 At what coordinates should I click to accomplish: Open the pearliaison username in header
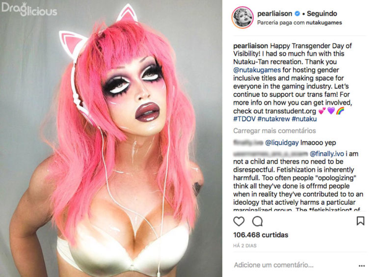(274, 14)
